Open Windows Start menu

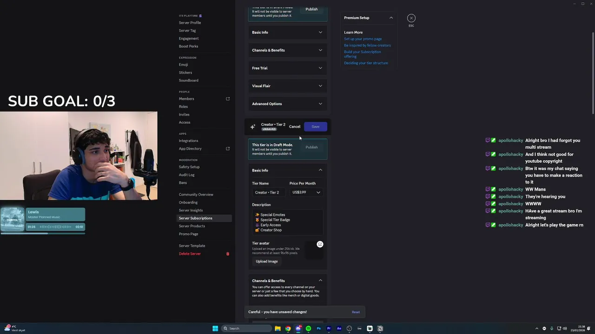coord(215,328)
